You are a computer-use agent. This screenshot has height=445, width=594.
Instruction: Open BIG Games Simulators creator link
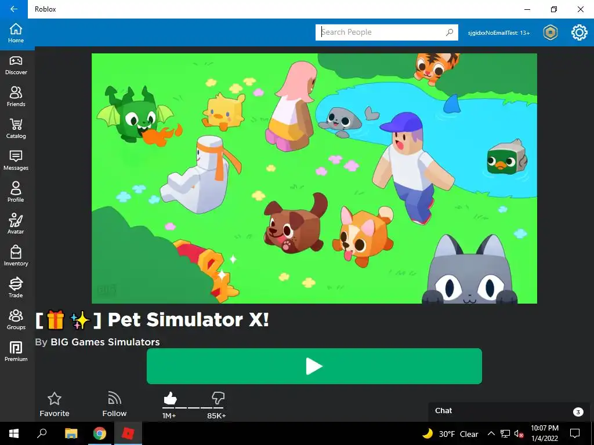click(105, 342)
